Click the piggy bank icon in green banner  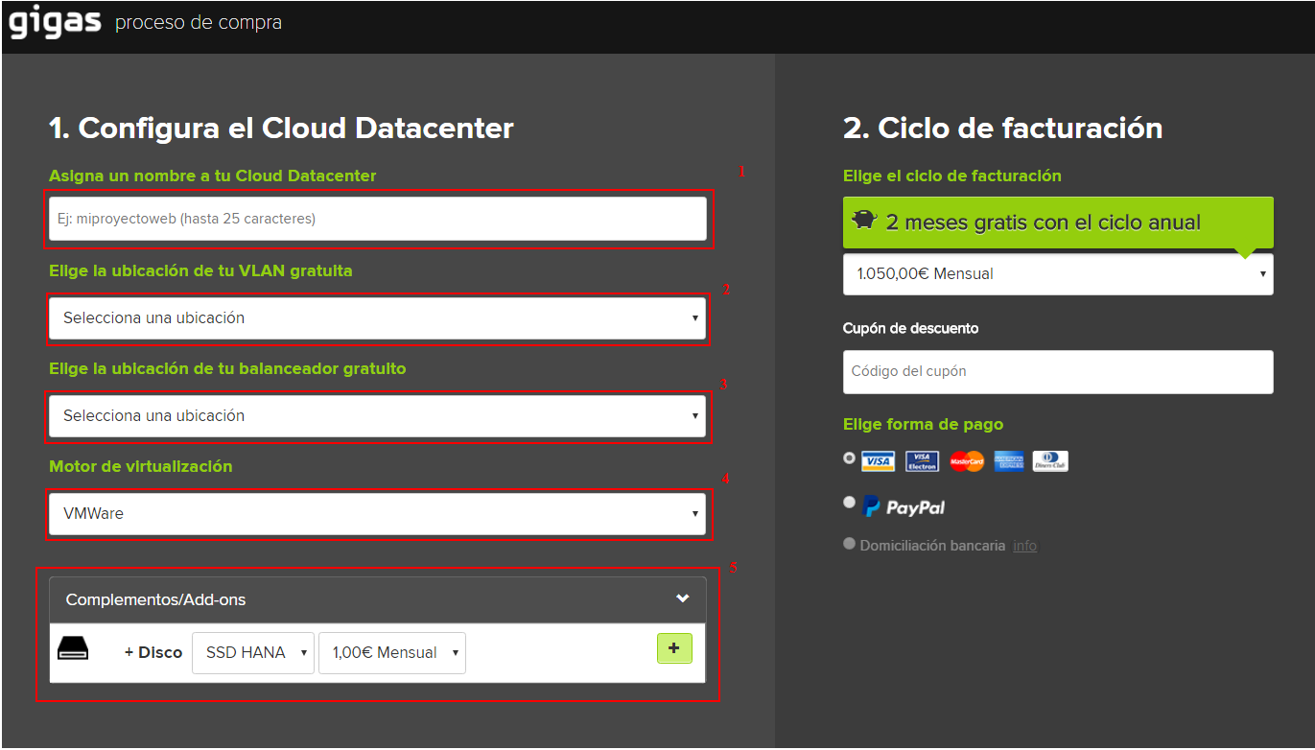coord(864,221)
